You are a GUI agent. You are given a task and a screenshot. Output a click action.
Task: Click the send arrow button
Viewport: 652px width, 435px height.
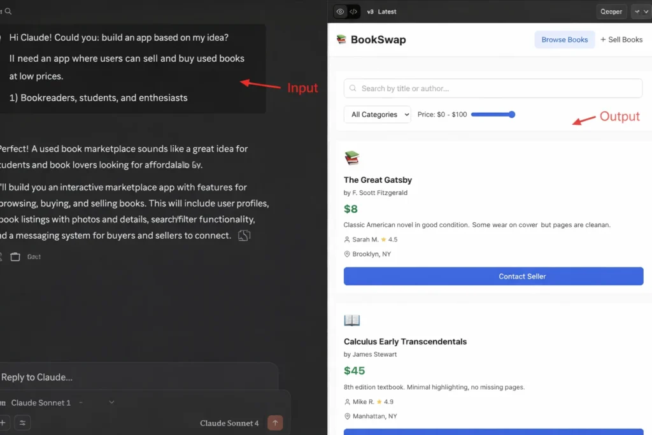point(275,423)
